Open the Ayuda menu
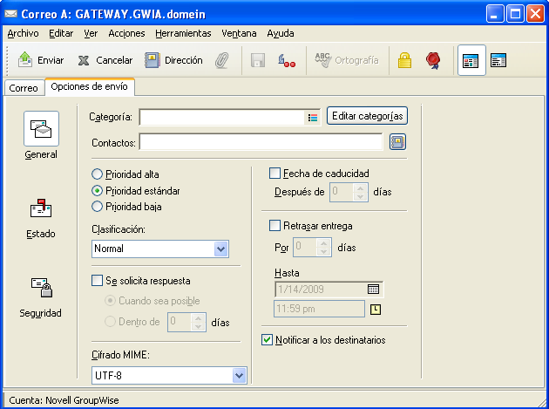 coord(281,33)
